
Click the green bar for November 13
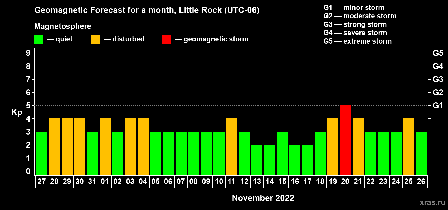257,160
